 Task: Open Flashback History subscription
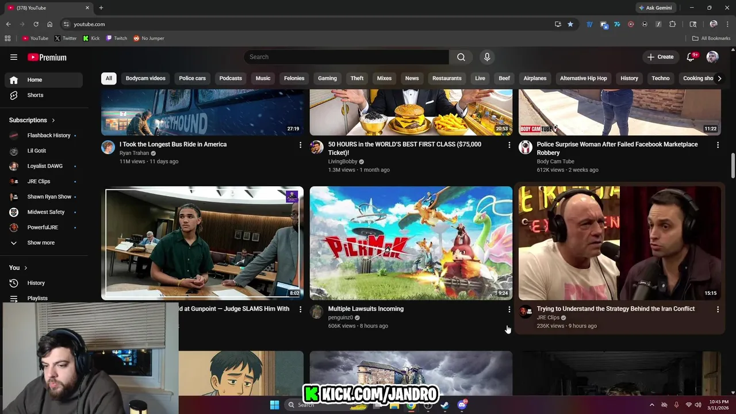44,135
